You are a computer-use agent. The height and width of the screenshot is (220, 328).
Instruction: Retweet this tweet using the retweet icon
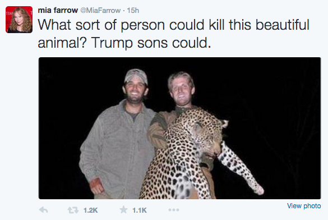(x=73, y=210)
